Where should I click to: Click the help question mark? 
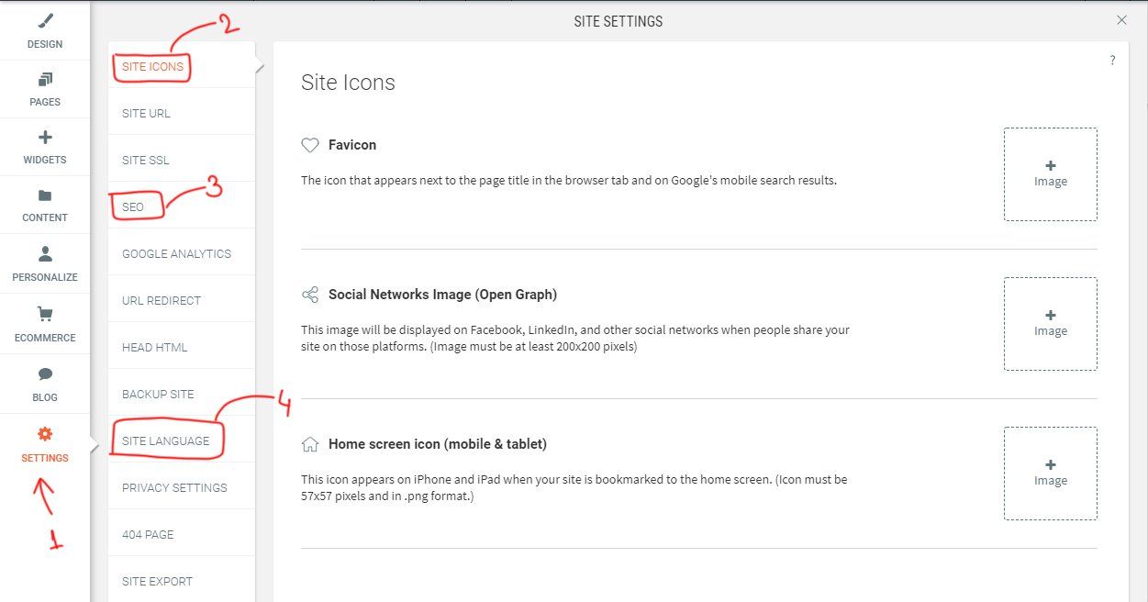[x=1112, y=61]
